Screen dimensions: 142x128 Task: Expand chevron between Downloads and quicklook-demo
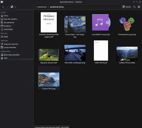coord(48,7)
